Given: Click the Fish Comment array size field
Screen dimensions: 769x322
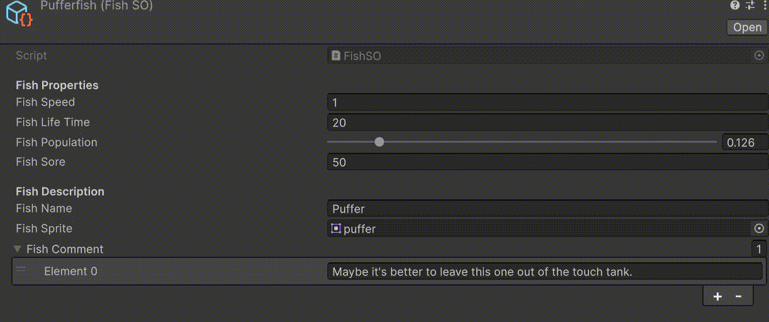Looking at the screenshot, I should click(x=759, y=249).
